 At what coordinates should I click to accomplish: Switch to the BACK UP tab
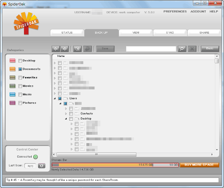click(x=102, y=33)
